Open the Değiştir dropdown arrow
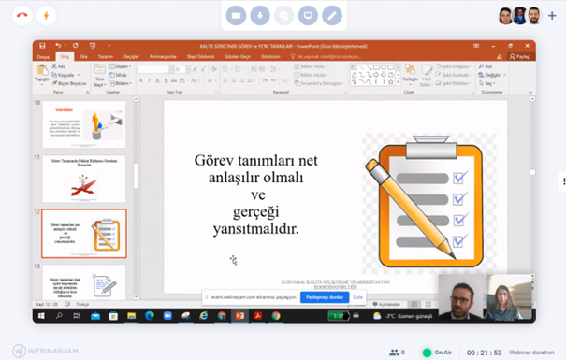This screenshot has height=360, width=566. point(504,75)
